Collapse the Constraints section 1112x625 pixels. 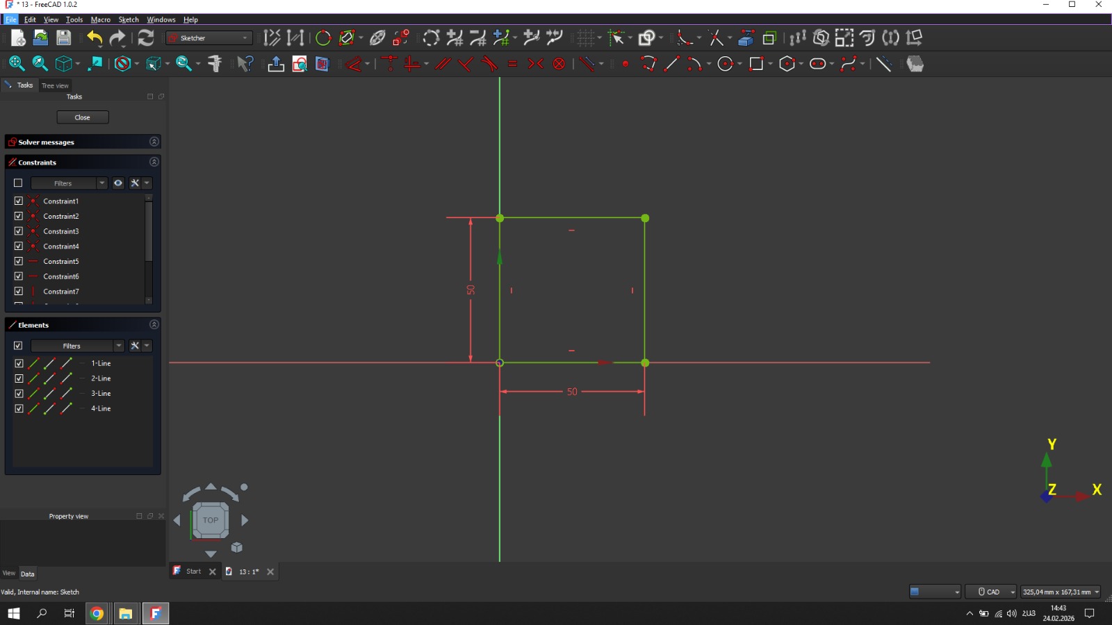154,162
